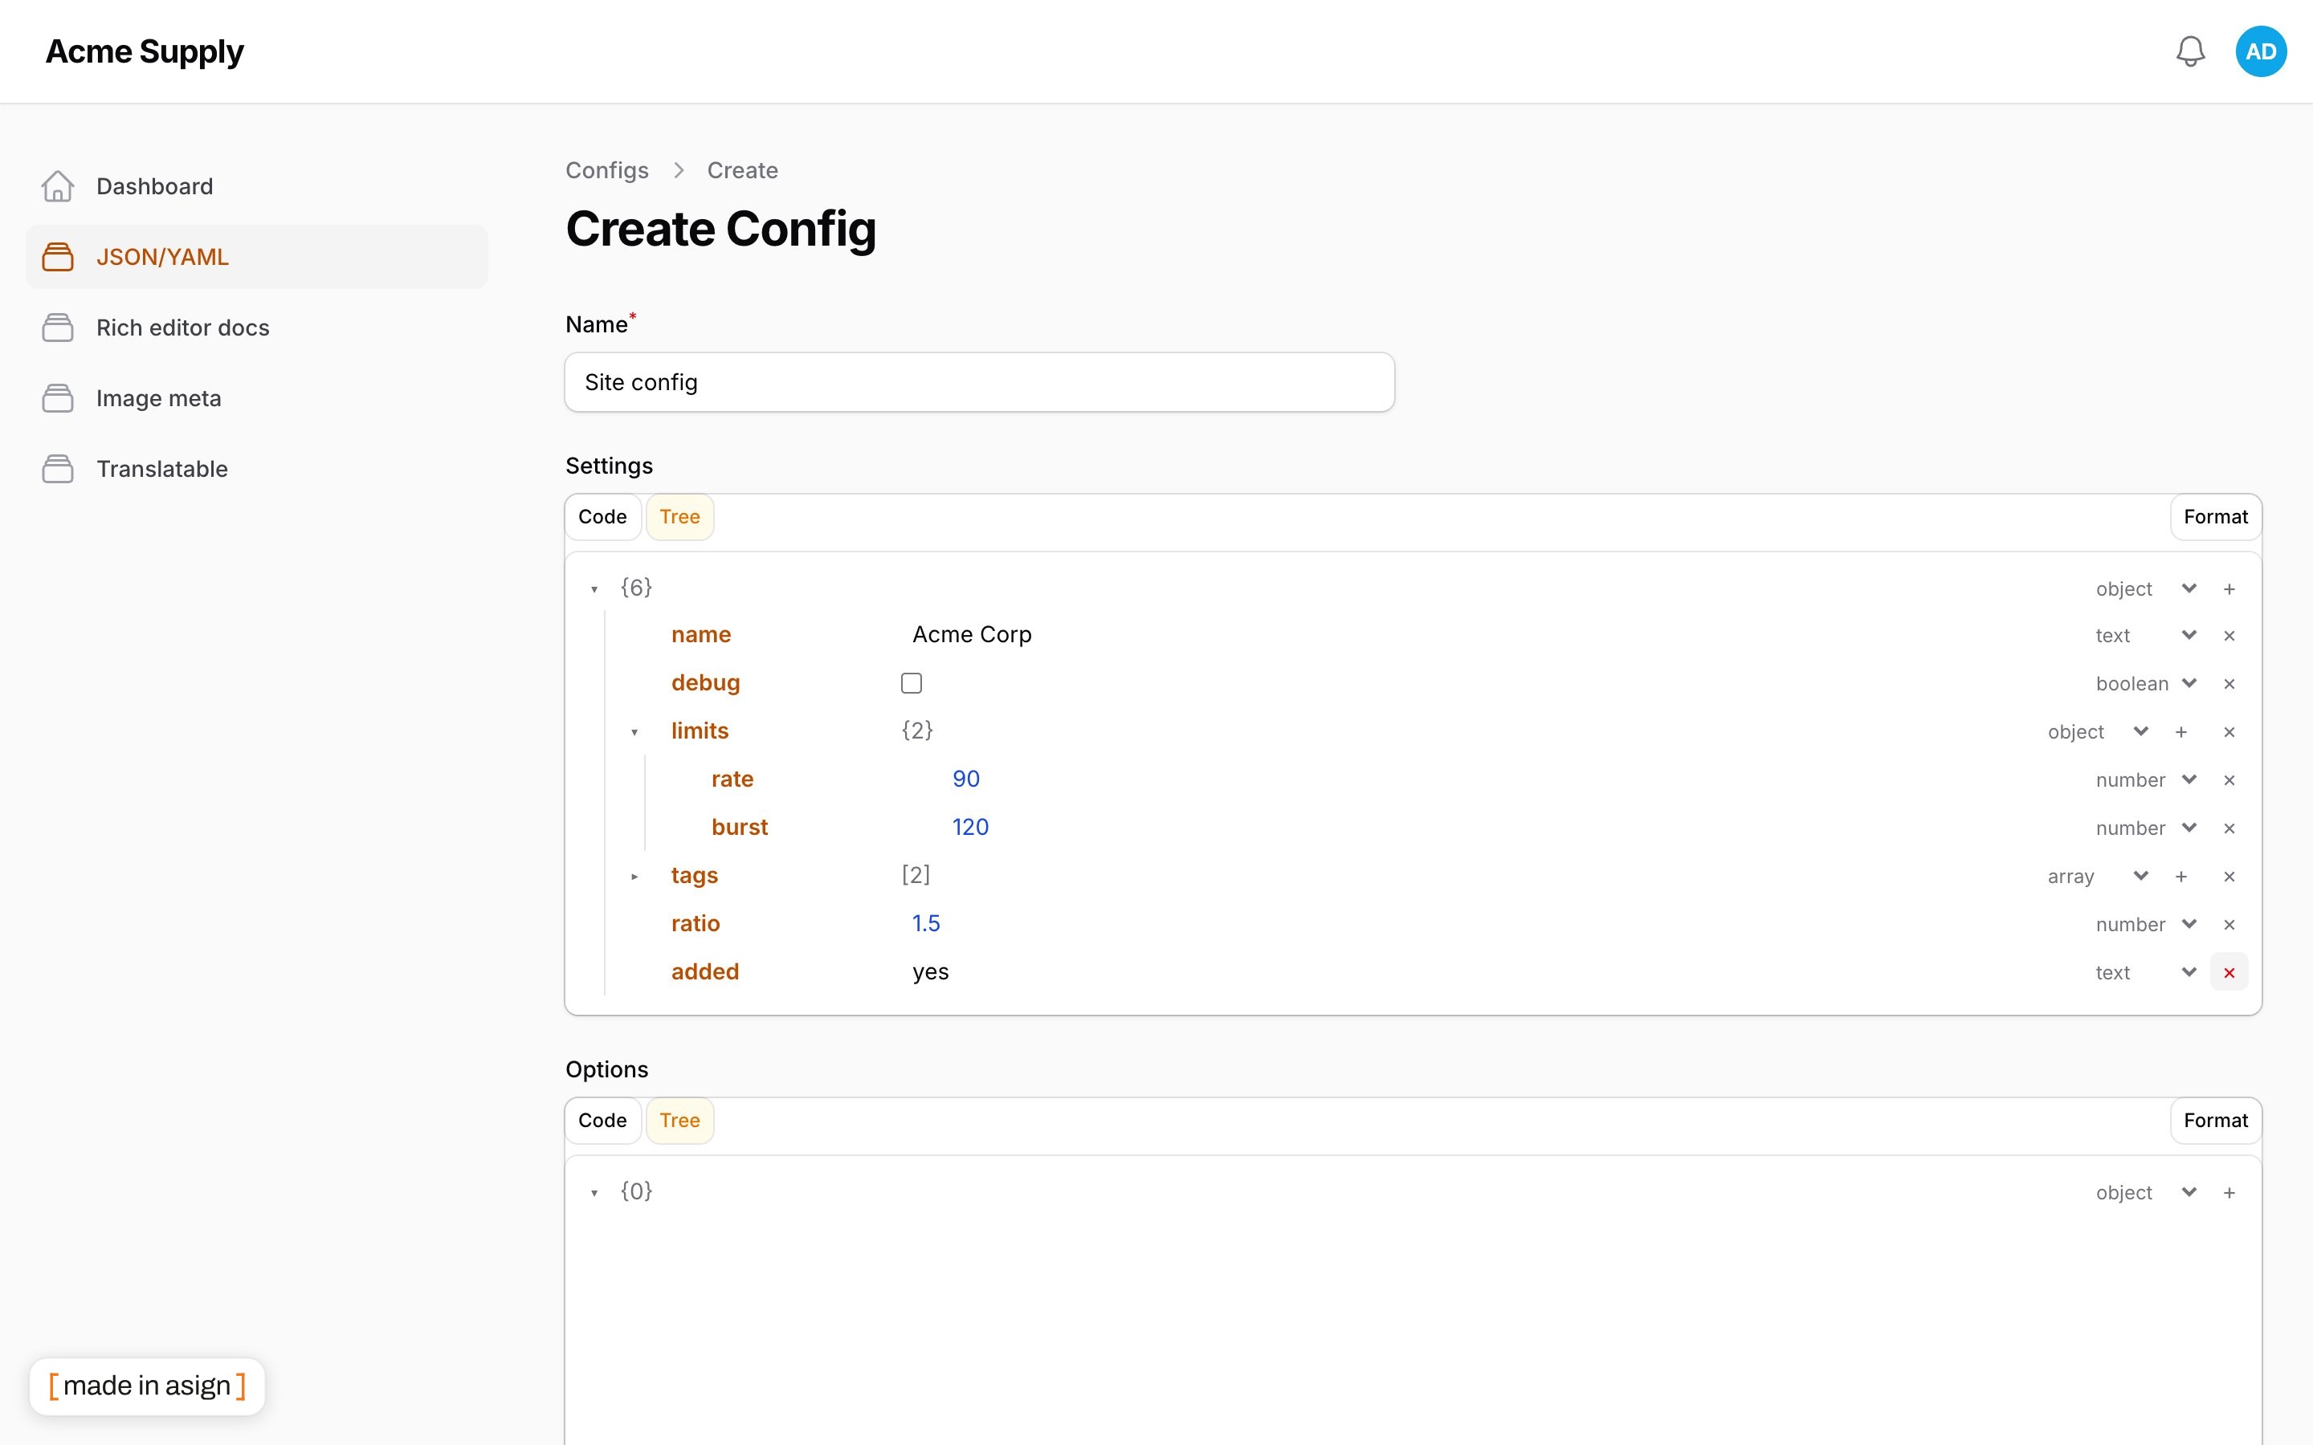This screenshot has height=1445, width=2313.
Task: Select Tree tab in Settings editor
Action: 679,517
